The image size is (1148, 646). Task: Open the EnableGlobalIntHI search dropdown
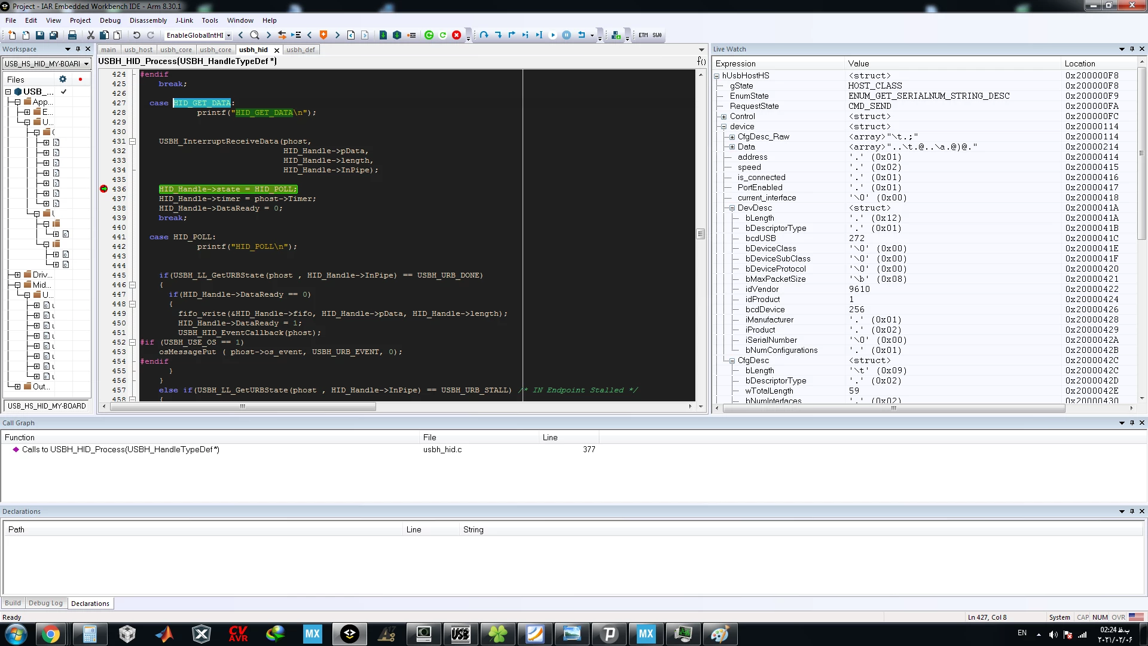coord(228,36)
